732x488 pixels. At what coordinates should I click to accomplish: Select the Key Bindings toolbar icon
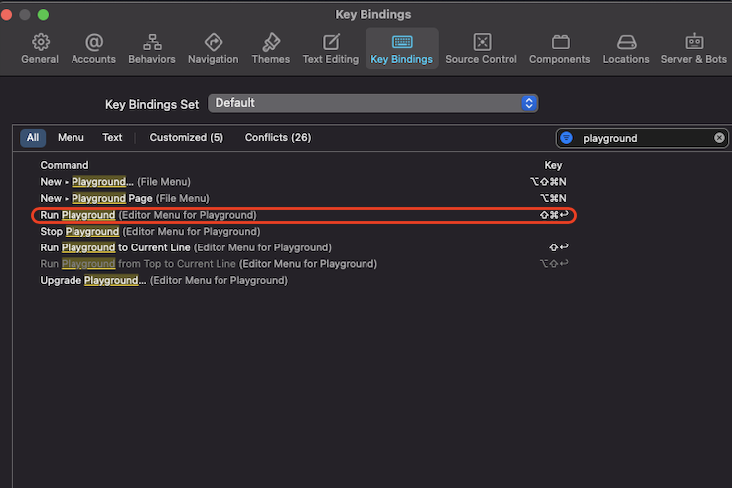point(402,49)
